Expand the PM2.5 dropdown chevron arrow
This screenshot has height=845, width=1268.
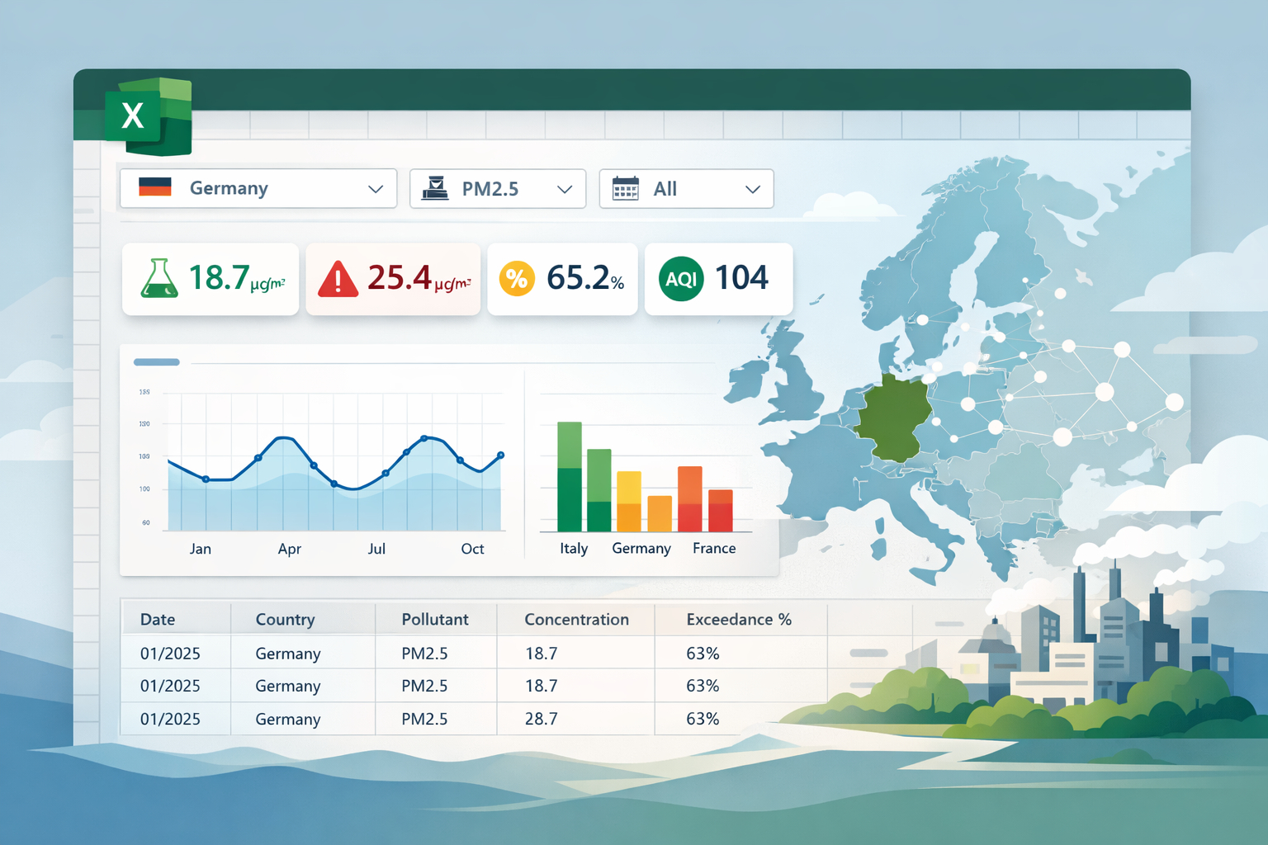[565, 189]
